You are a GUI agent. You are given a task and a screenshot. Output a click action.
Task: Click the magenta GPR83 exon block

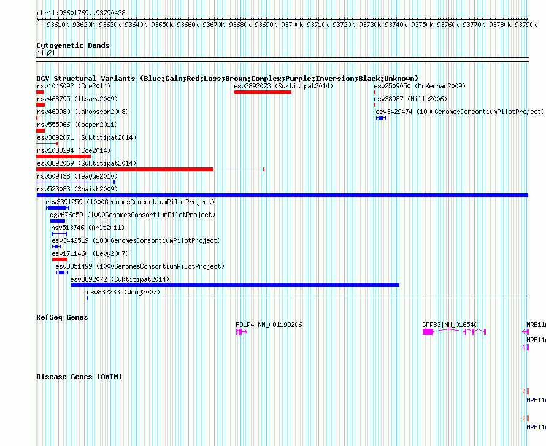(x=428, y=332)
